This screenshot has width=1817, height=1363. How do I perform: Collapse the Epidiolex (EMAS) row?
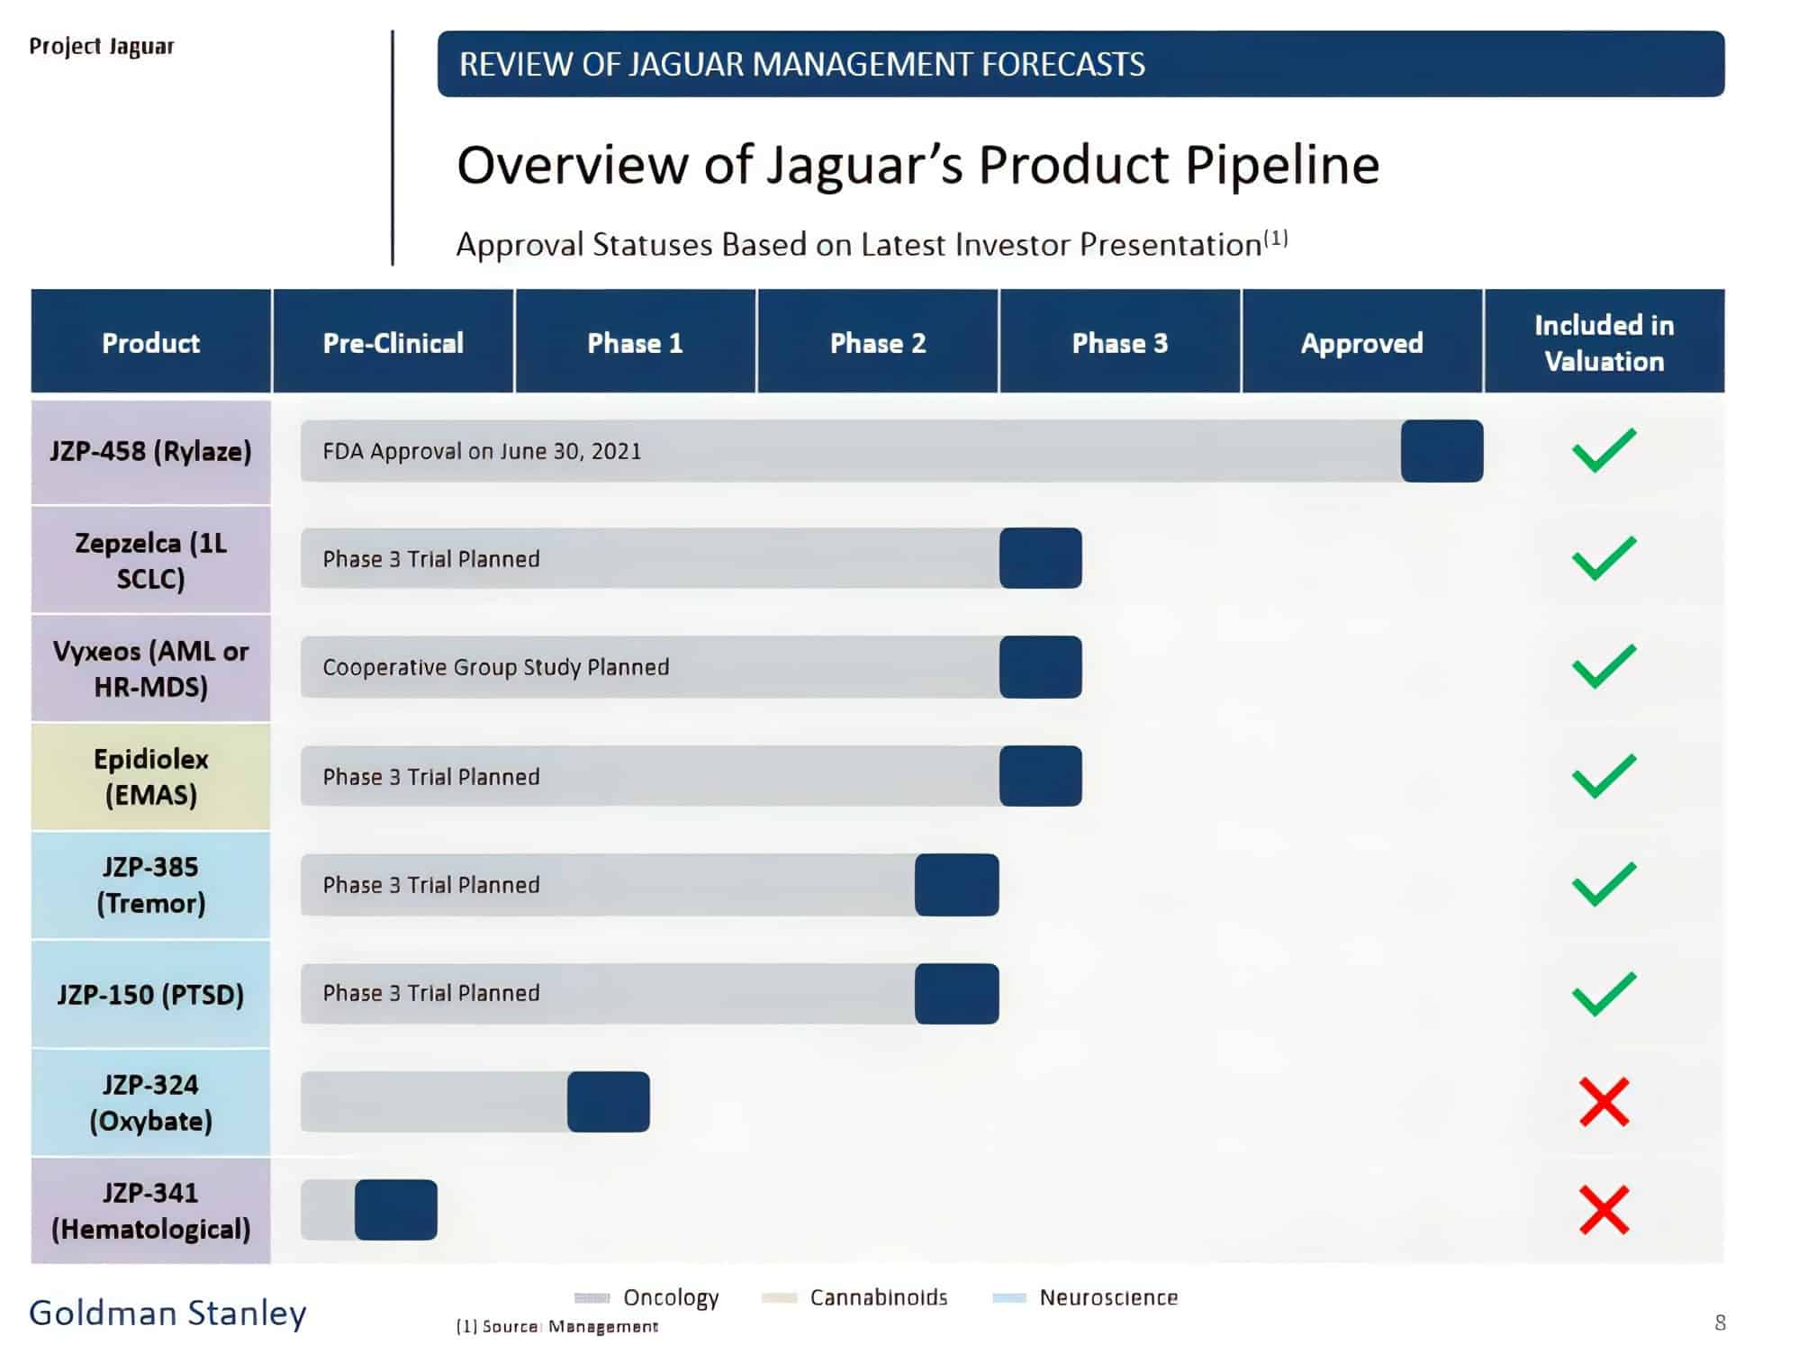(150, 776)
